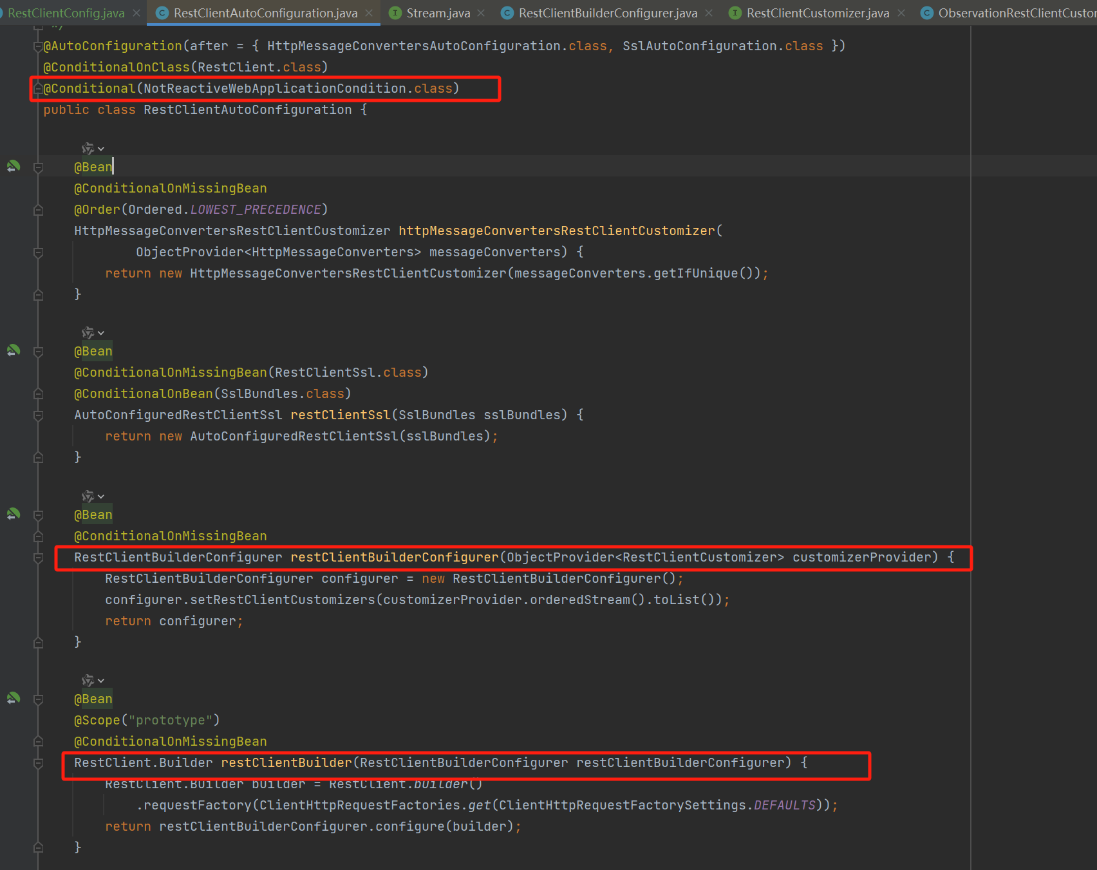Click AutoConfiguredRestClientSsl return type
The height and width of the screenshot is (870, 1097).
(x=178, y=415)
